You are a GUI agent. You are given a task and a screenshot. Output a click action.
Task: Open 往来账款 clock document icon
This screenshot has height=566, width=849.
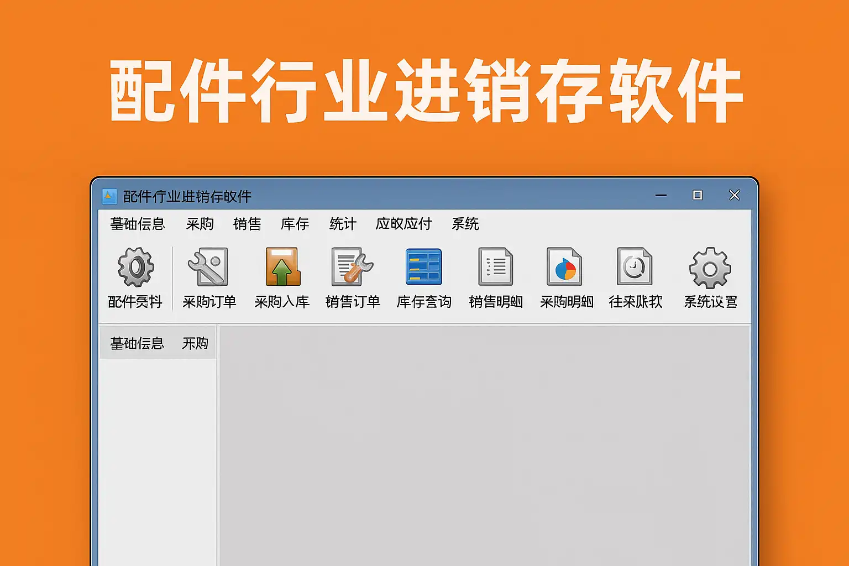coord(635,266)
